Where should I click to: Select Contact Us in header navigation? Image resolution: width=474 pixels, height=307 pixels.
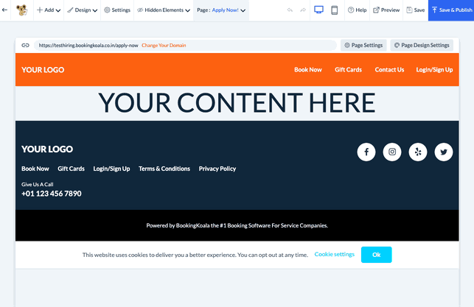coord(389,70)
